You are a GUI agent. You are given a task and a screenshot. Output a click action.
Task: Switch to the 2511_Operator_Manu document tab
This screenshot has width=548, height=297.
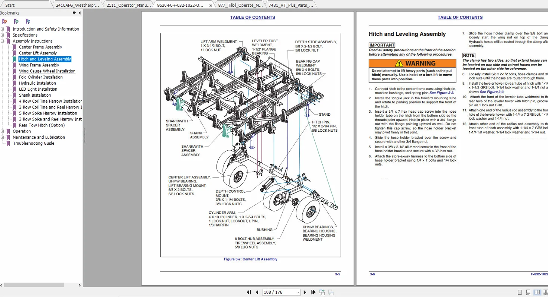[x=128, y=5]
